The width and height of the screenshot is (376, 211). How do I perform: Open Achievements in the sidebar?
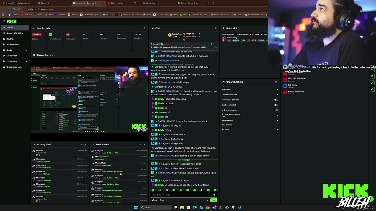click(15, 45)
